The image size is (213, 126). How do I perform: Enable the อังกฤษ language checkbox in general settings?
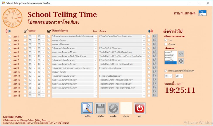[x=166, y=44]
